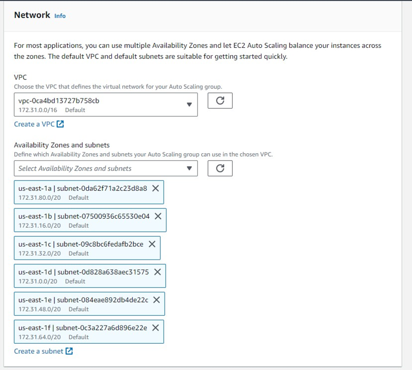The image size is (412, 370).
Task: Remove the us-east-1a subnet
Action: tap(156, 188)
